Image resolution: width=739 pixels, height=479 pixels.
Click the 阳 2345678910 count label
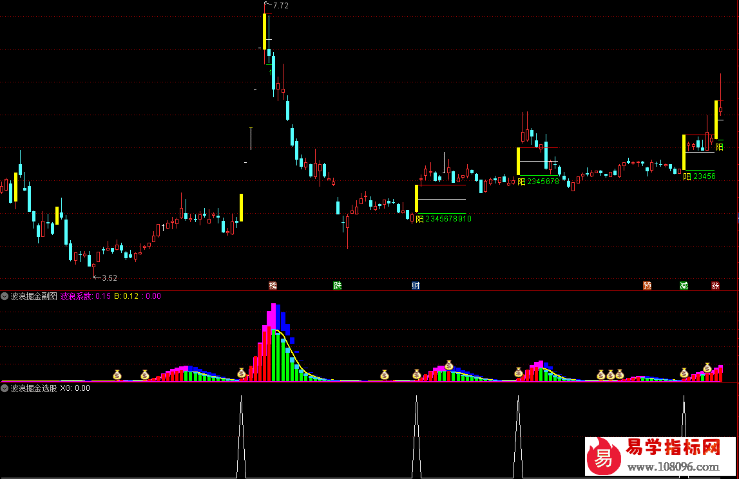tap(443, 219)
